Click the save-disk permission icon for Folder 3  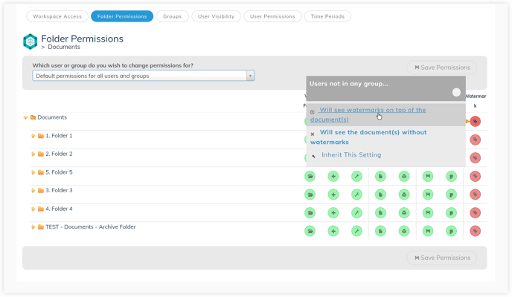(x=428, y=195)
